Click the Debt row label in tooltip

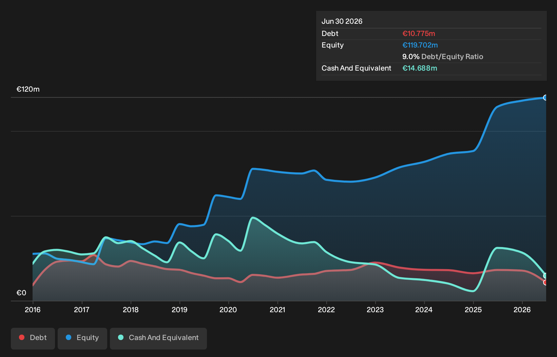(330, 34)
